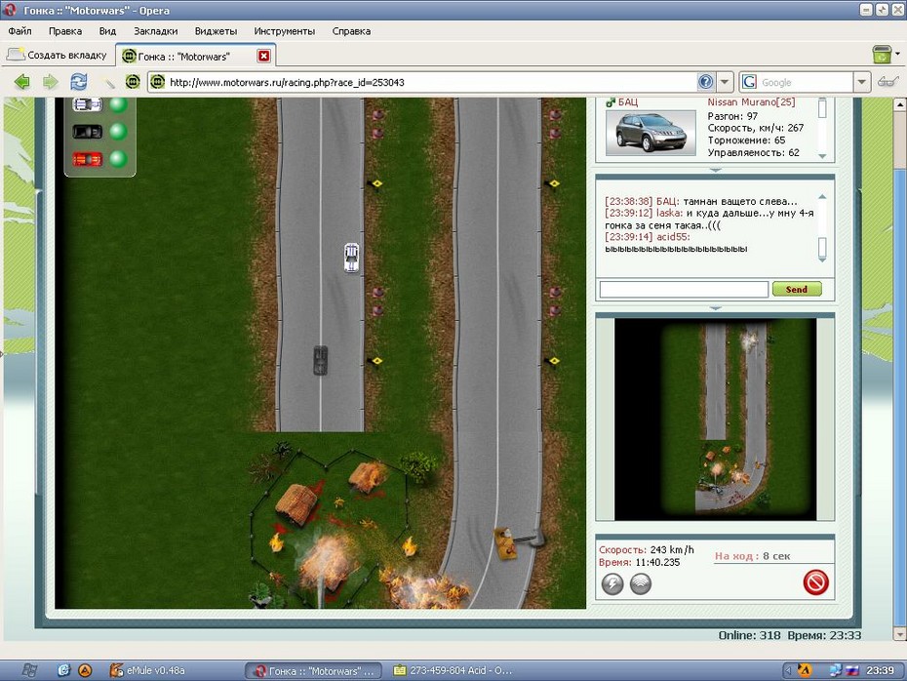Viewport: 907px width, 681px height.
Task: Open the Вид menu
Action: click(x=107, y=31)
